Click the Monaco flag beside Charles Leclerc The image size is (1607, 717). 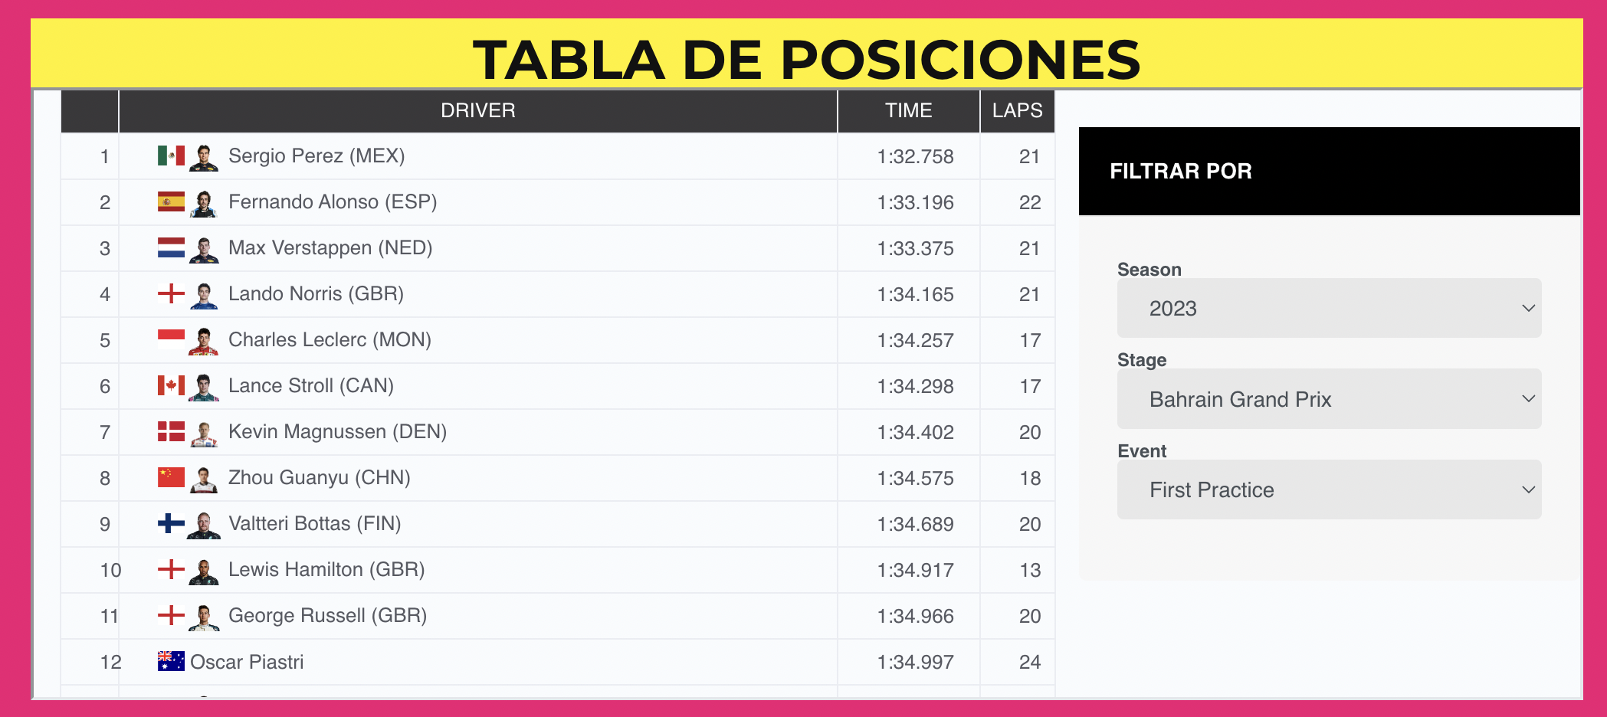tap(171, 339)
